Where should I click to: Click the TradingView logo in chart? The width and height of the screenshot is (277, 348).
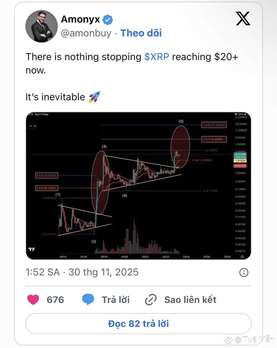pos(32,250)
